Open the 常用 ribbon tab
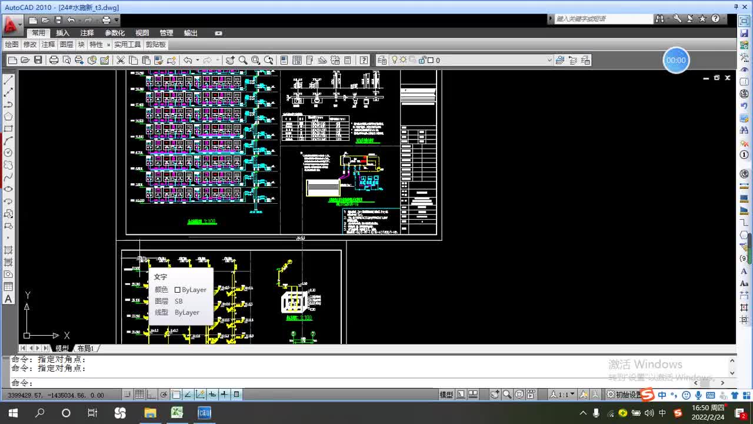 (x=38, y=34)
